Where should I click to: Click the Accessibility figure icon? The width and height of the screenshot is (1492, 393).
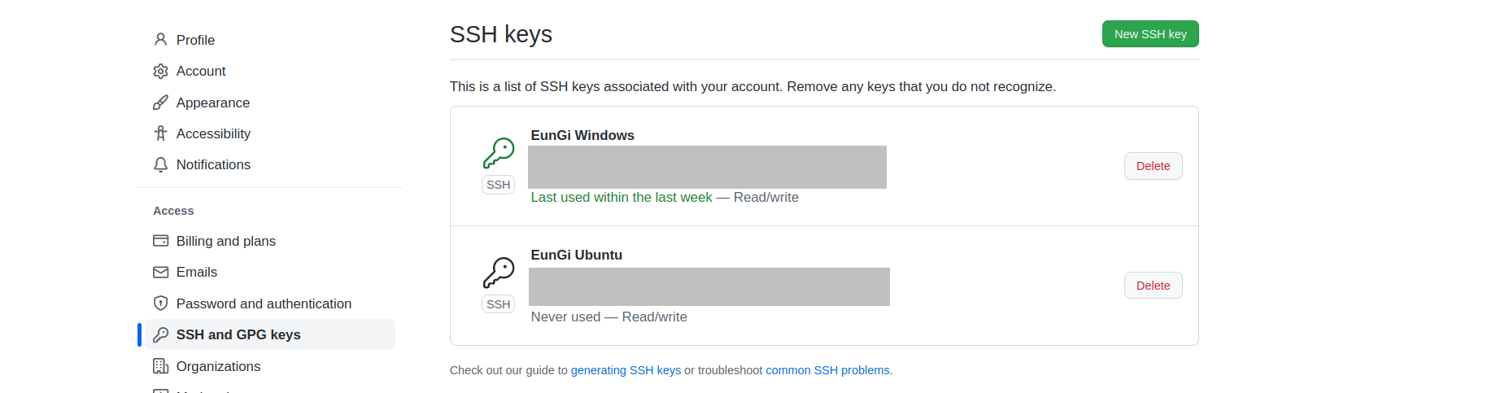[161, 133]
